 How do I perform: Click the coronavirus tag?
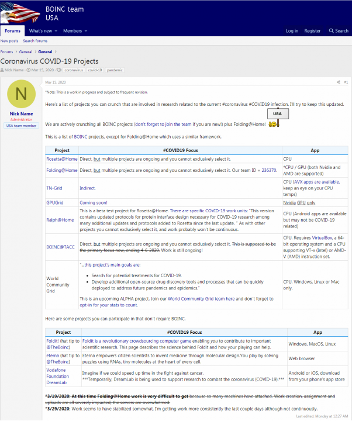click(74, 70)
